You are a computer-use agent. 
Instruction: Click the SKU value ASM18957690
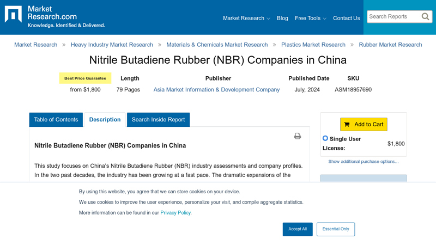tap(353, 89)
